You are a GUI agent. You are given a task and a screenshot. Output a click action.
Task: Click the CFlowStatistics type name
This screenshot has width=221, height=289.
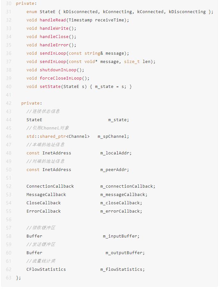(46, 269)
